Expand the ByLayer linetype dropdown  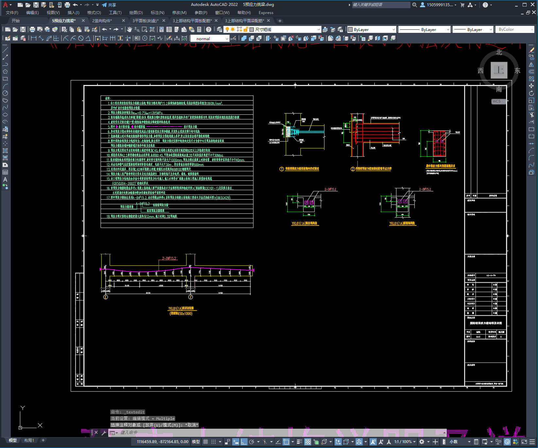point(424,29)
